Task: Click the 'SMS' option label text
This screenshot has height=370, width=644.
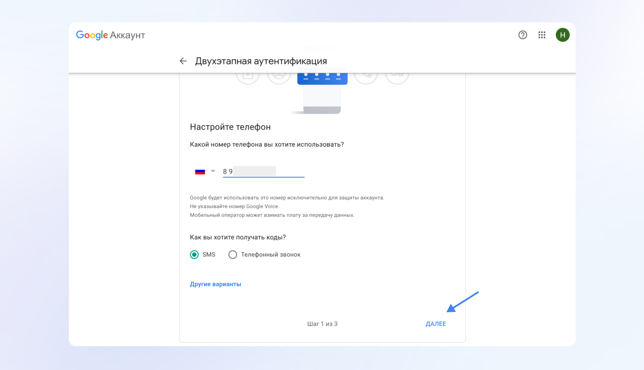Action: (209, 254)
